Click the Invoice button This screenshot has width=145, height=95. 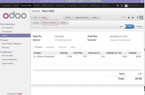pos(36,23)
